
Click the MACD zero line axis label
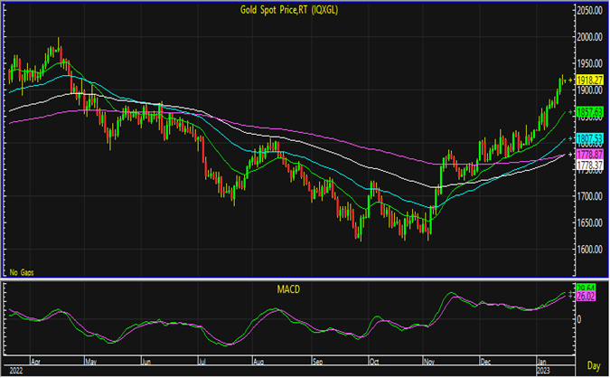(581, 319)
